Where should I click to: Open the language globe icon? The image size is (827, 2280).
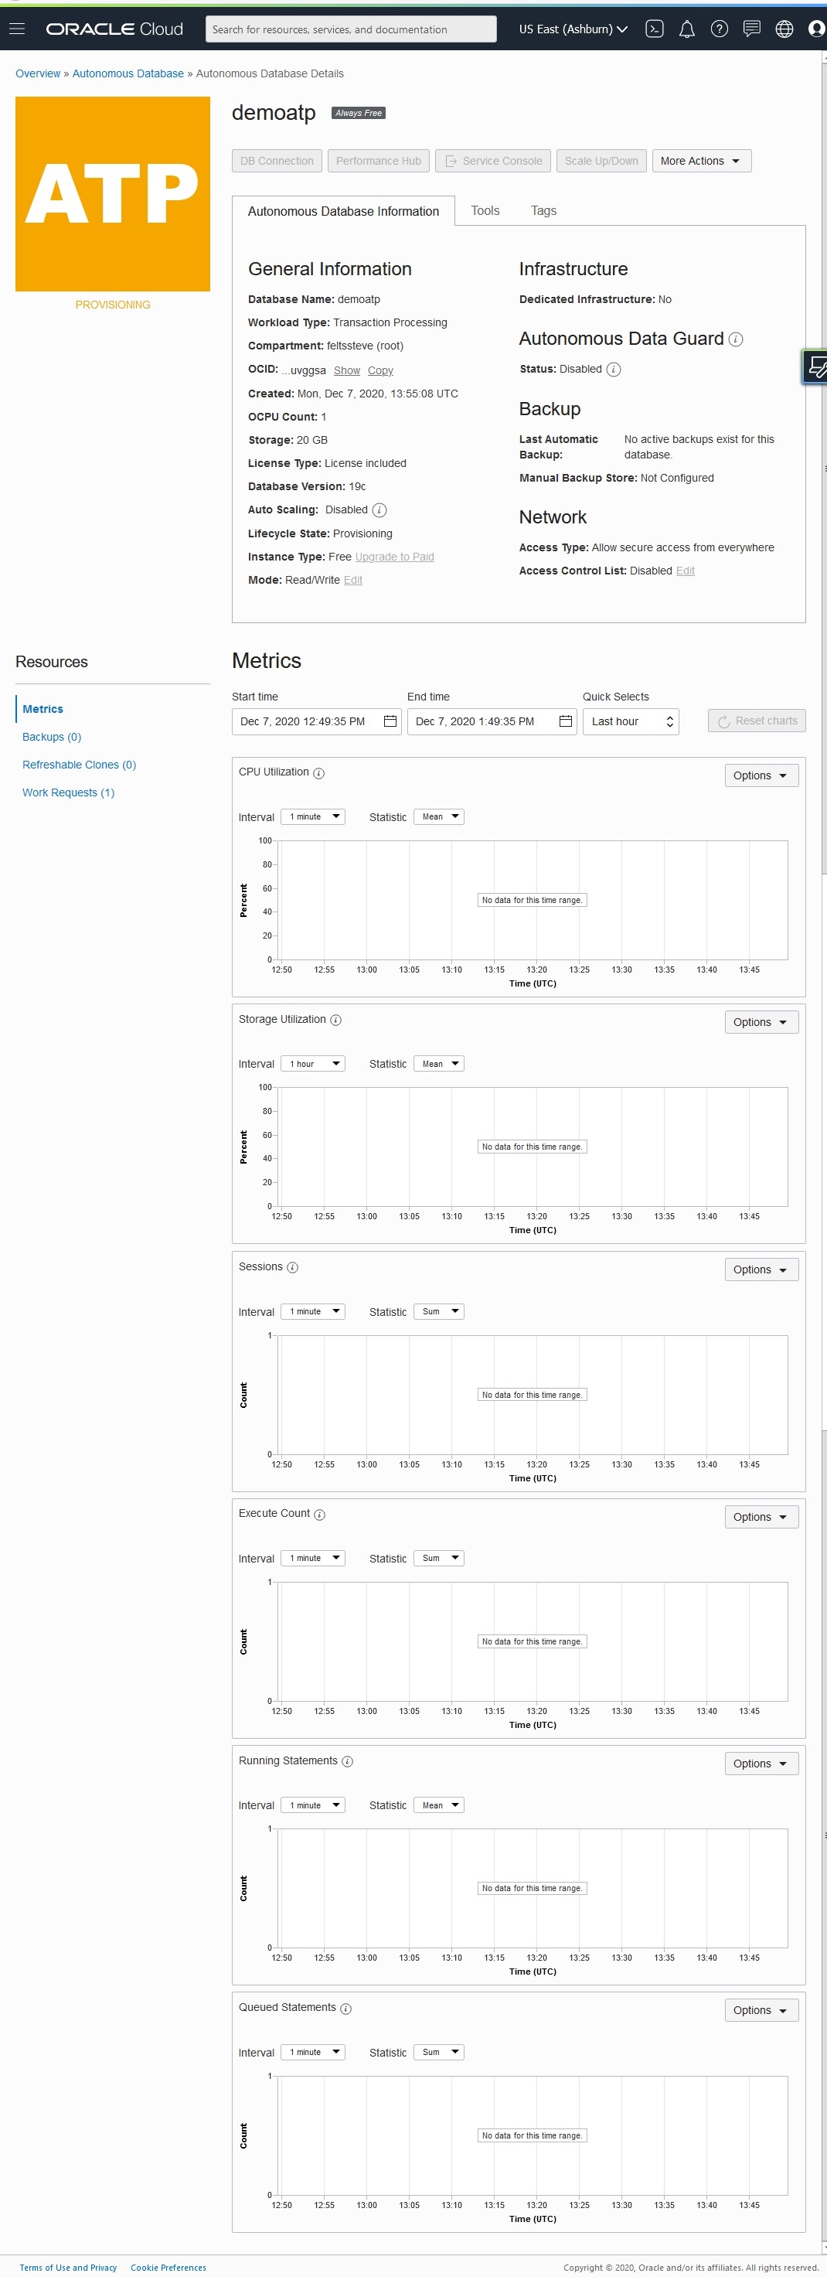click(x=784, y=29)
